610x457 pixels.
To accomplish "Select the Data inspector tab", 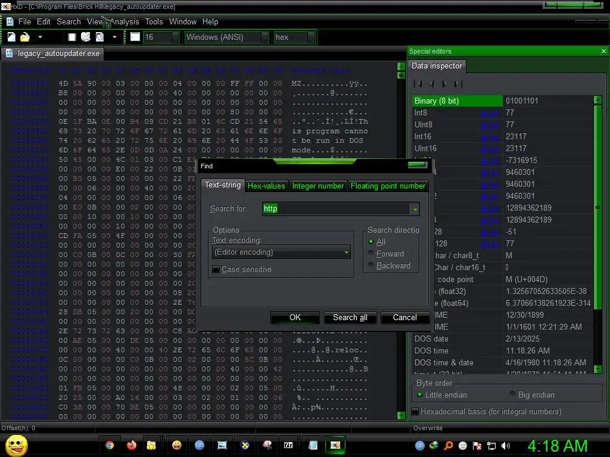I will 437,66.
